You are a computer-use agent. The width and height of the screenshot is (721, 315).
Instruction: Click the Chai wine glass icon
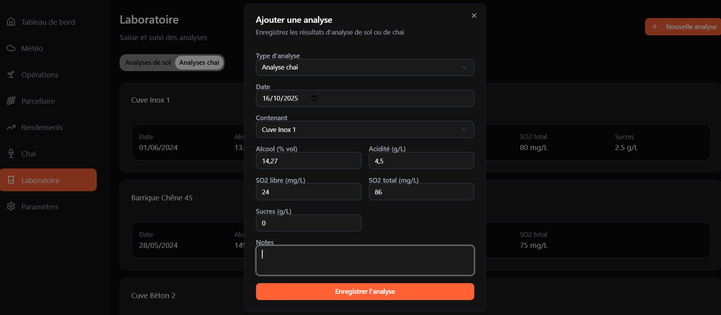pyautogui.click(x=11, y=153)
